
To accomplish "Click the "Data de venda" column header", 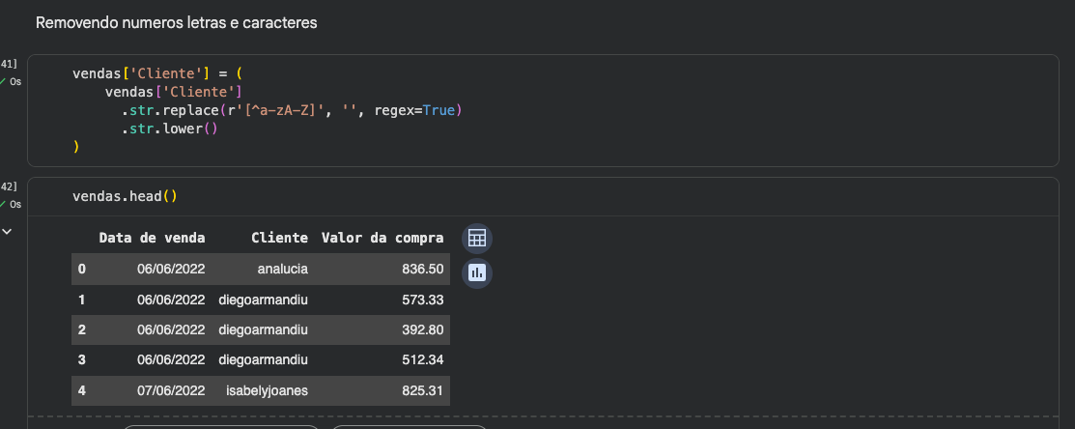I will (151, 238).
